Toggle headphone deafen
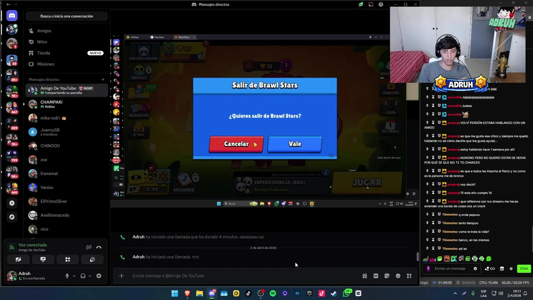 [x=83, y=276]
